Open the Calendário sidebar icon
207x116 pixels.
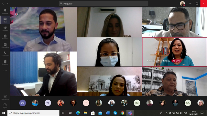point(5,45)
